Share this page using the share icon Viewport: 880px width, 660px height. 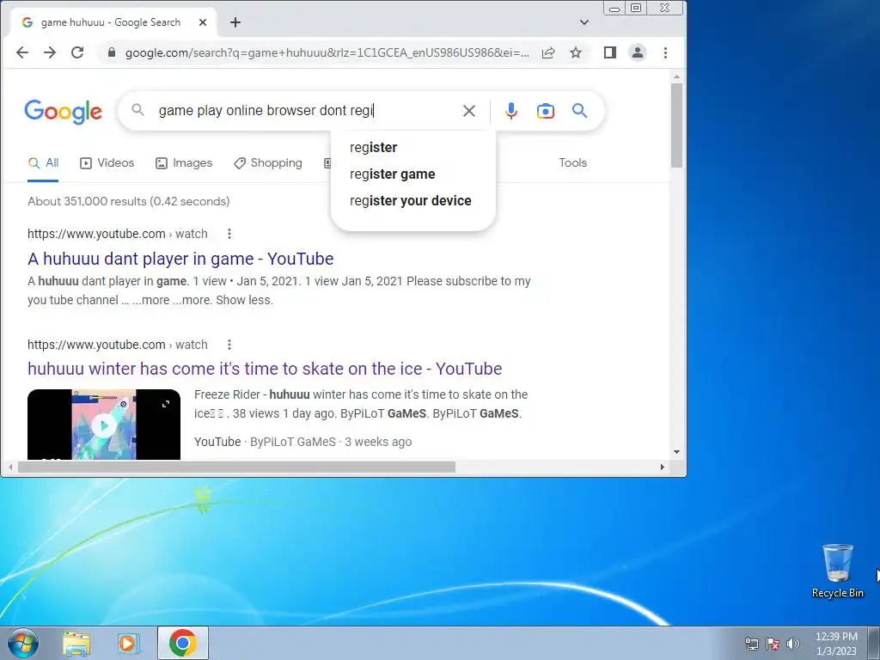[548, 52]
